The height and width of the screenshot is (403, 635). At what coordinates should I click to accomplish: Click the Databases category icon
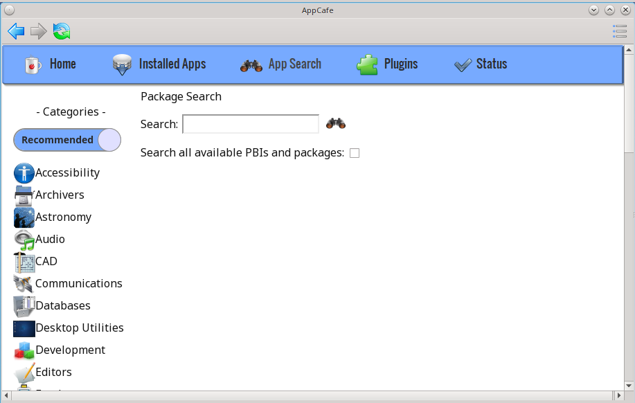[x=24, y=306]
